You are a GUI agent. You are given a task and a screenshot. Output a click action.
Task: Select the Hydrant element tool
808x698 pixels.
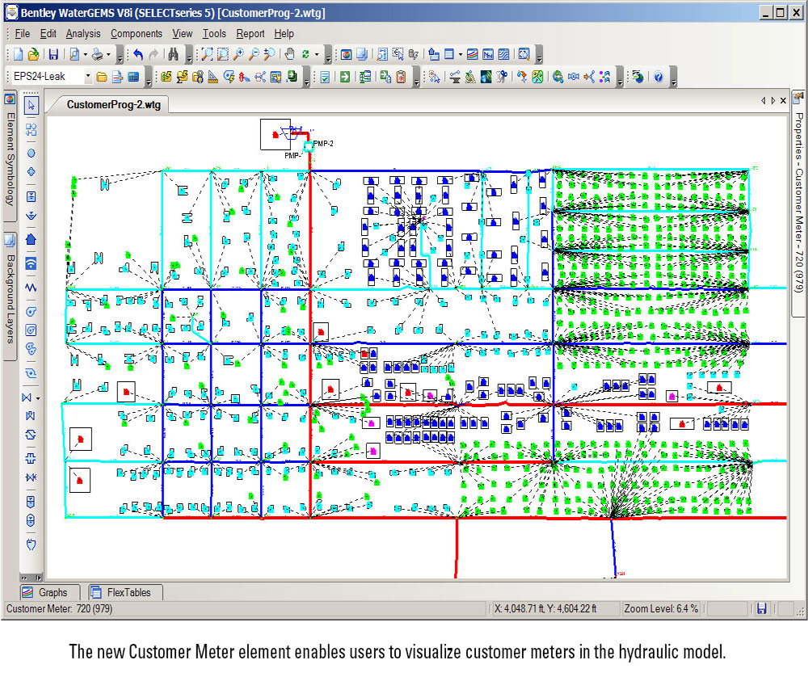pyautogui.click(x=32, y=171)
